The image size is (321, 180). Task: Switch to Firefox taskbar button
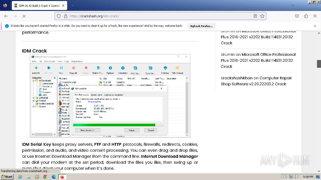62,177
